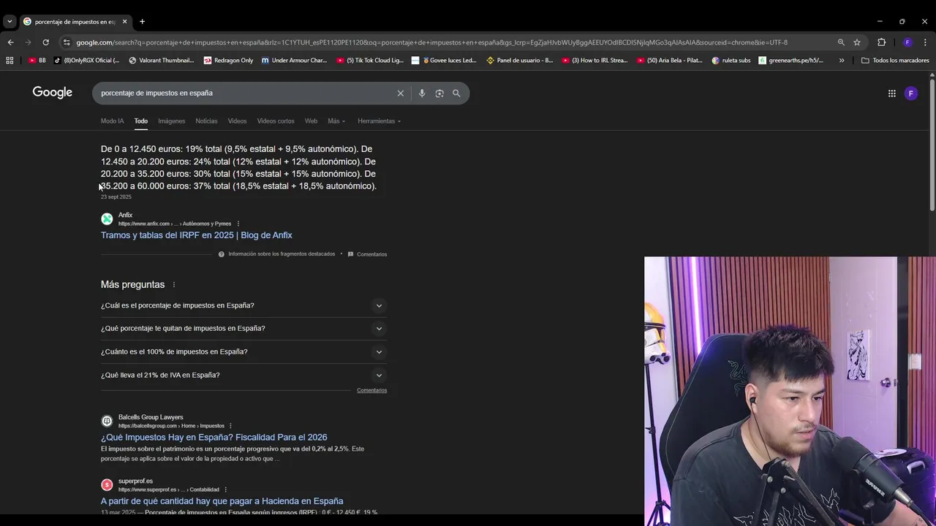Show hidden bookmarks with the chevron
The image size is (936, 526).
[842, 60]
